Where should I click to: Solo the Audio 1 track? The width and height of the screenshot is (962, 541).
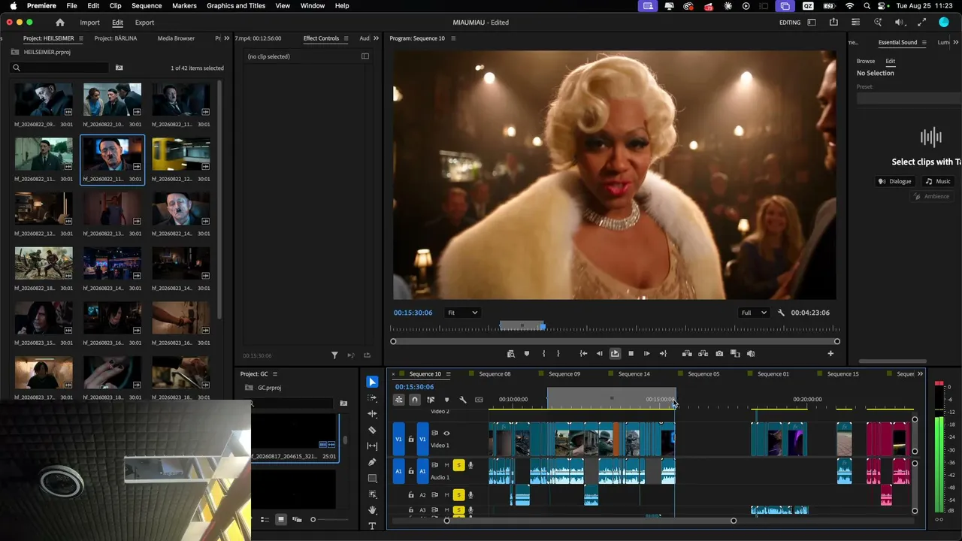pyautogui.click(x=458, y=465)
